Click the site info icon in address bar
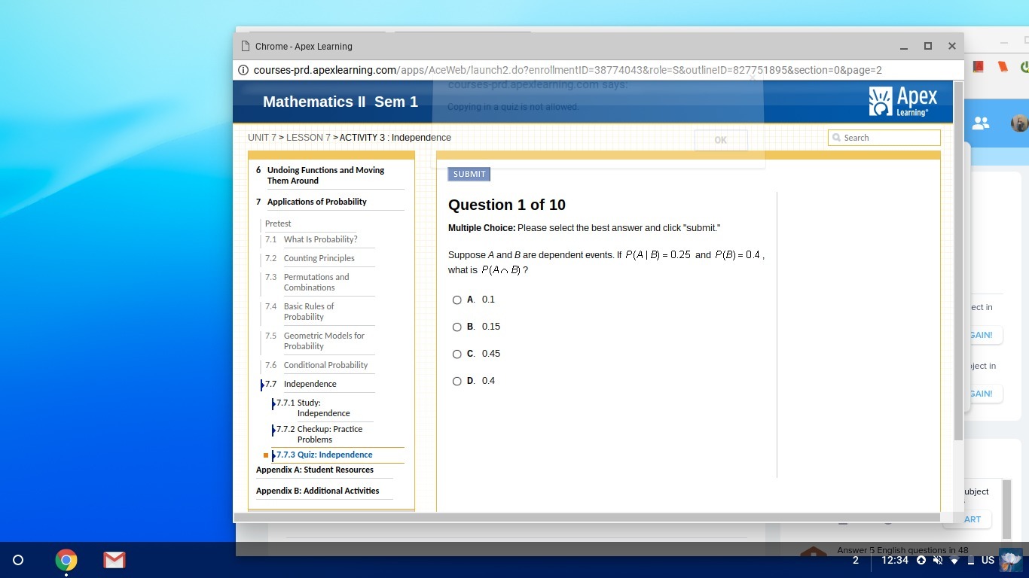This screenshot has width=1029, height=578. coord(243,70)
